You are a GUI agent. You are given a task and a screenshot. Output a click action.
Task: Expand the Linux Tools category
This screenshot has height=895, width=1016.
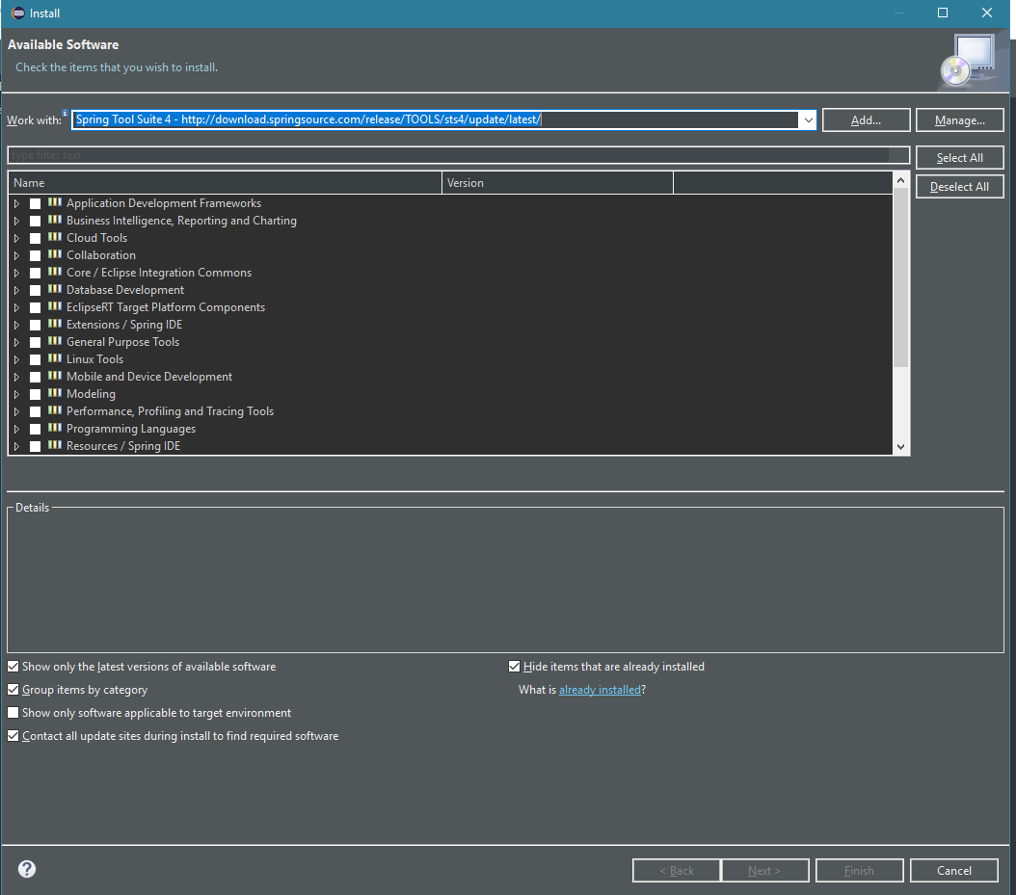coord(16,359)
